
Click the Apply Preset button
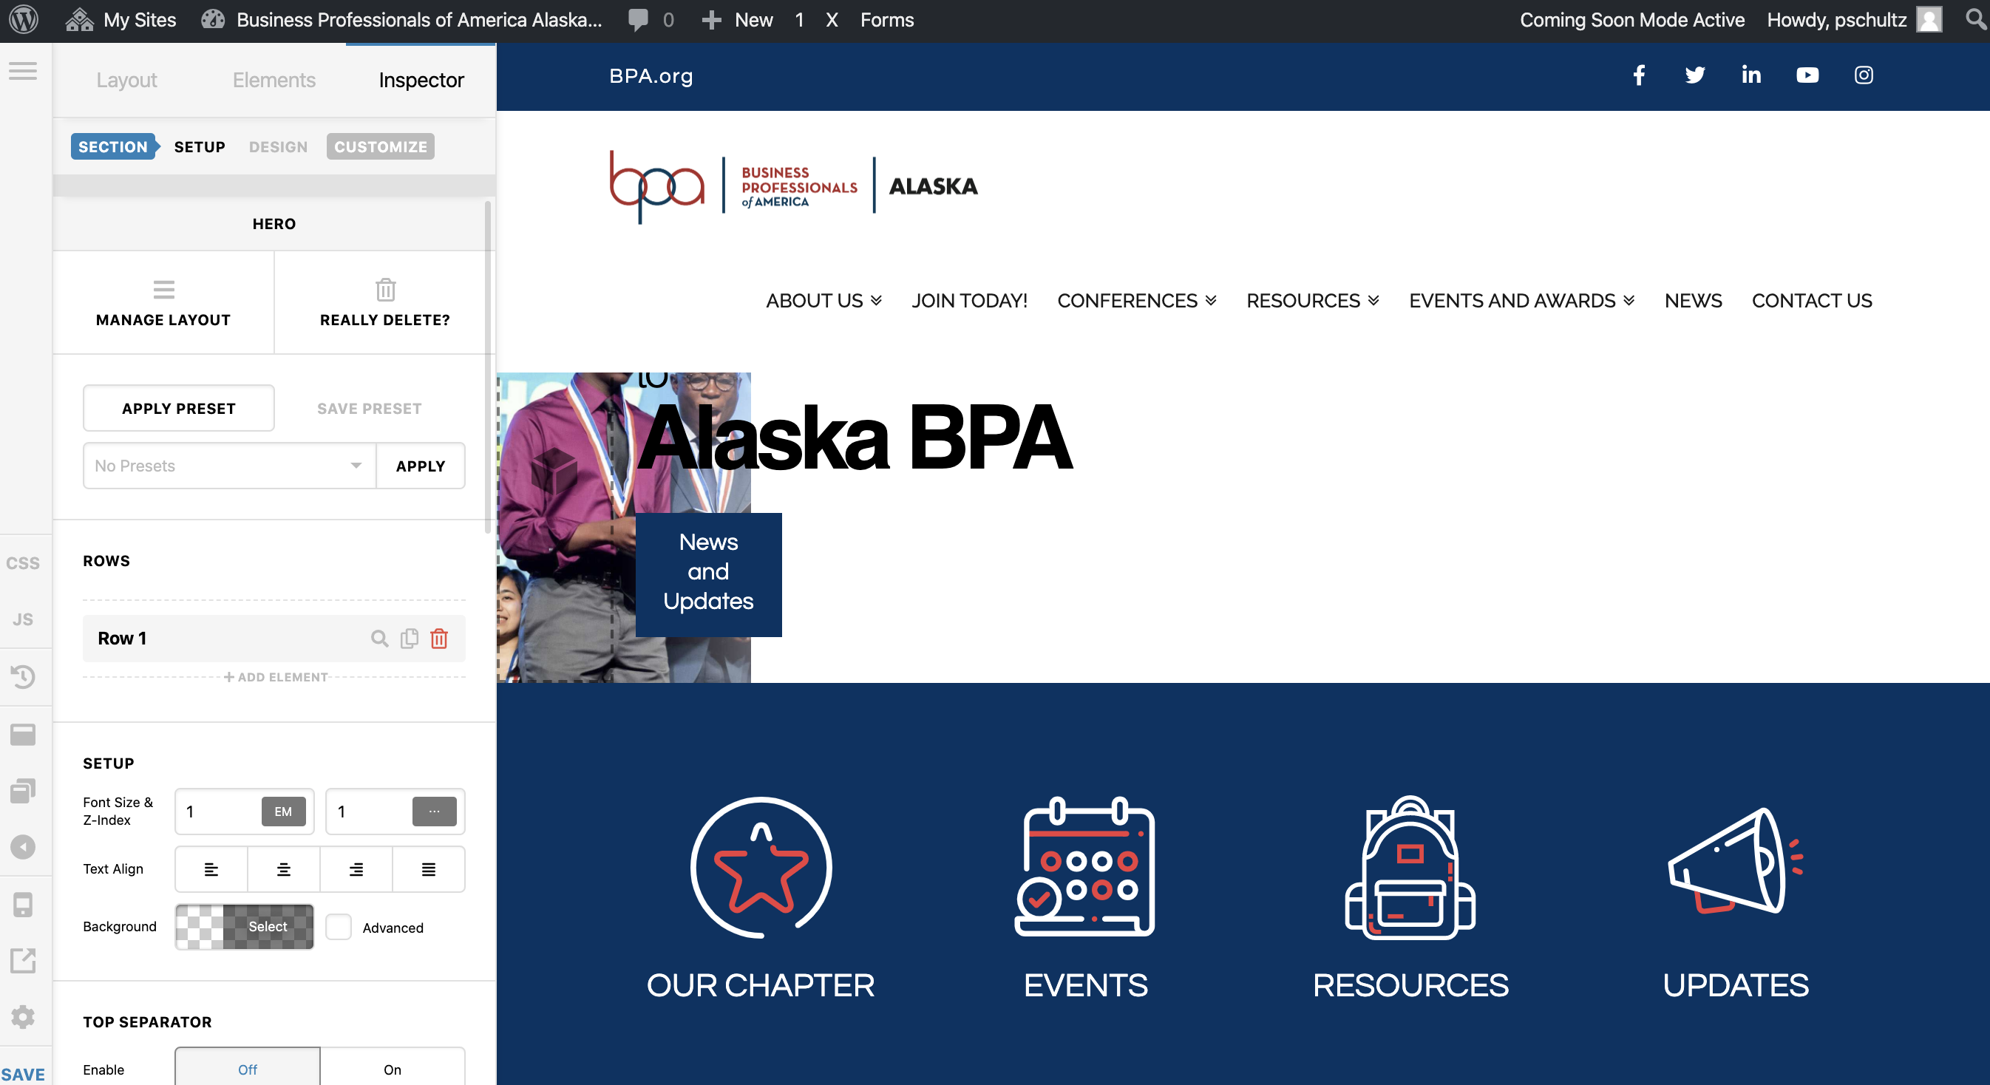click(x=178, y=409)
